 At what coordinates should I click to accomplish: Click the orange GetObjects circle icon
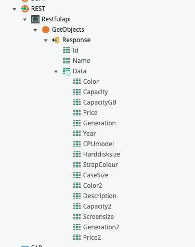(46, 30)
